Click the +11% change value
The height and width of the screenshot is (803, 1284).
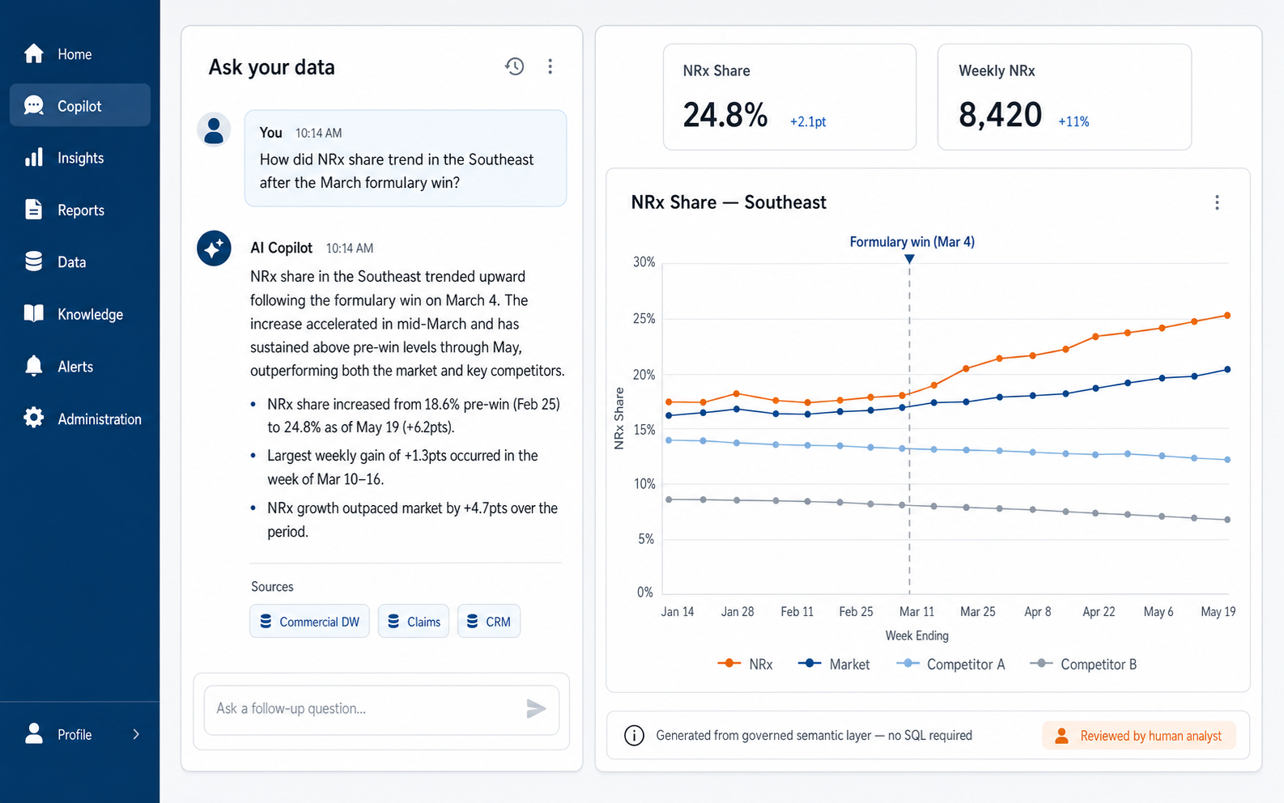[1074, 121]
